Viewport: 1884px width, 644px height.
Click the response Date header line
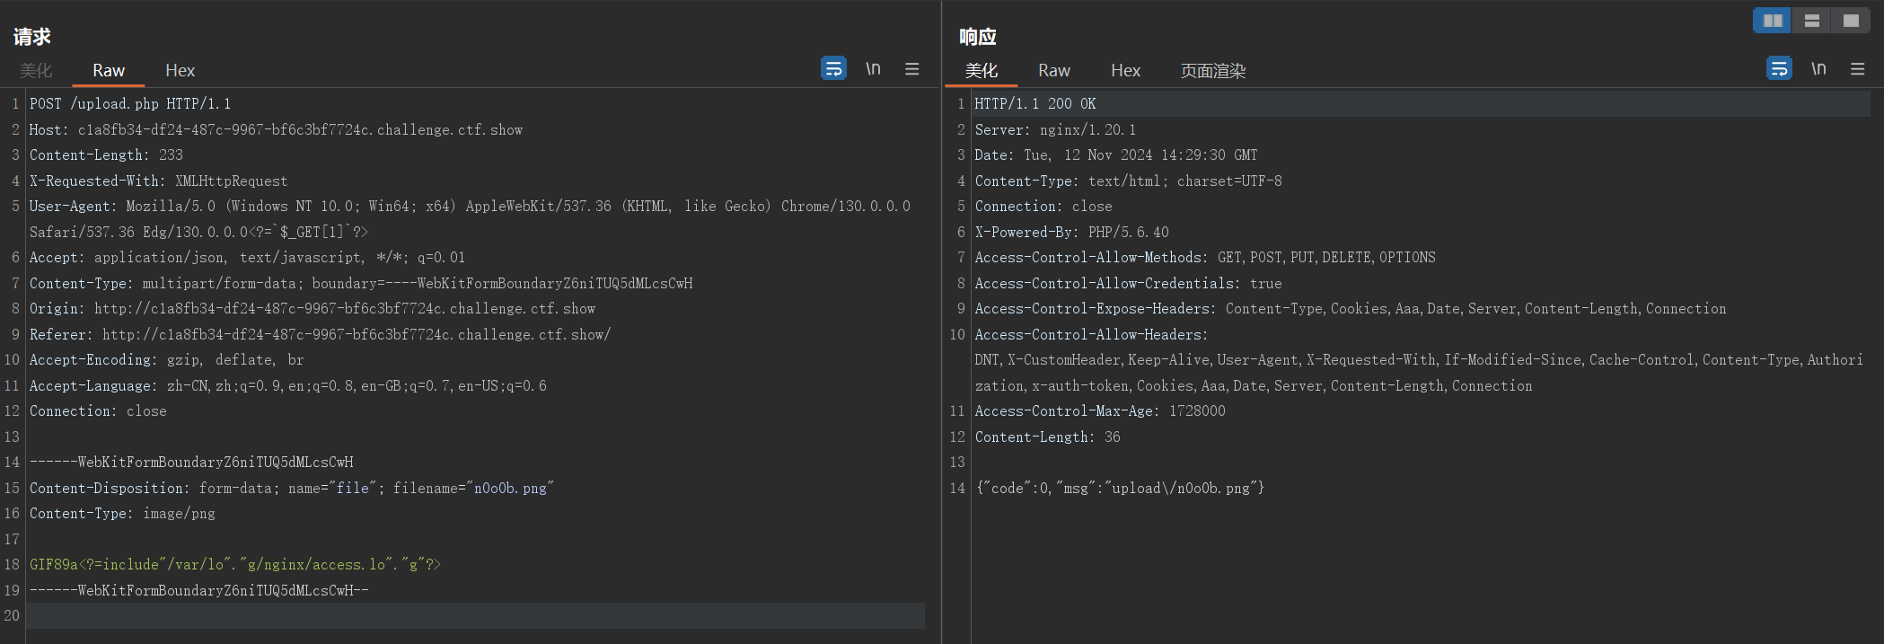pyautogui.click(x=1116, y=154)
